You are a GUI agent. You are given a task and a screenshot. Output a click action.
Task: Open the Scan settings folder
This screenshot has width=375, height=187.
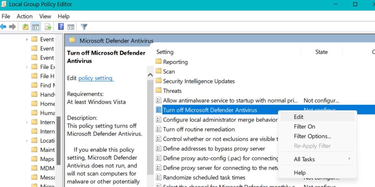pyautogui.click(x=169, y=71)
